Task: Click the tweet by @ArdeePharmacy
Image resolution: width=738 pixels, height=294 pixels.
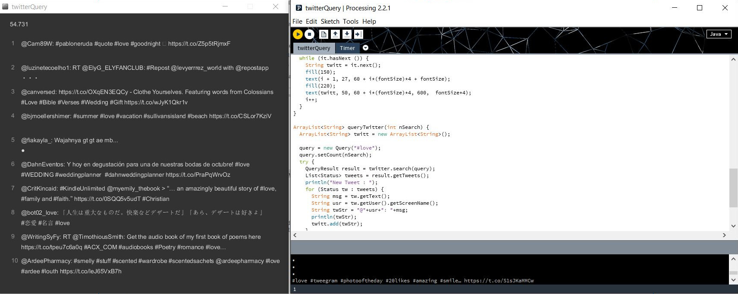Action: (x=150, y=266)
